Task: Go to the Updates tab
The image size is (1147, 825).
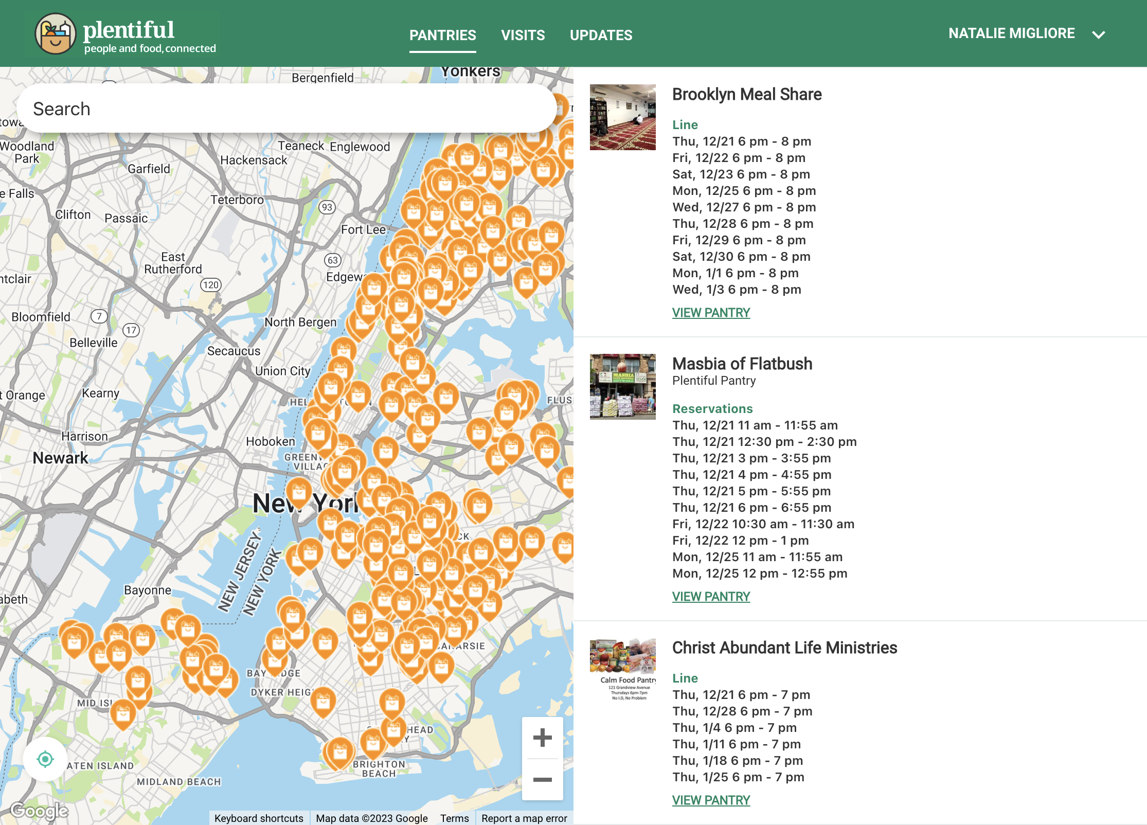Action: 601,35
